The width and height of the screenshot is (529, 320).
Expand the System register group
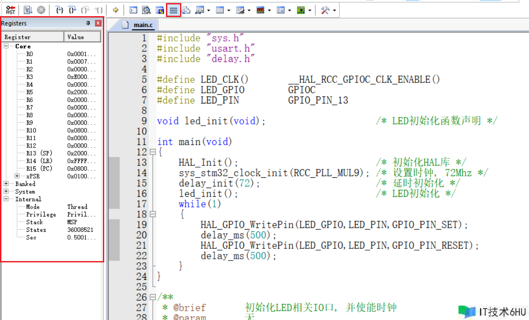(7, 192)
